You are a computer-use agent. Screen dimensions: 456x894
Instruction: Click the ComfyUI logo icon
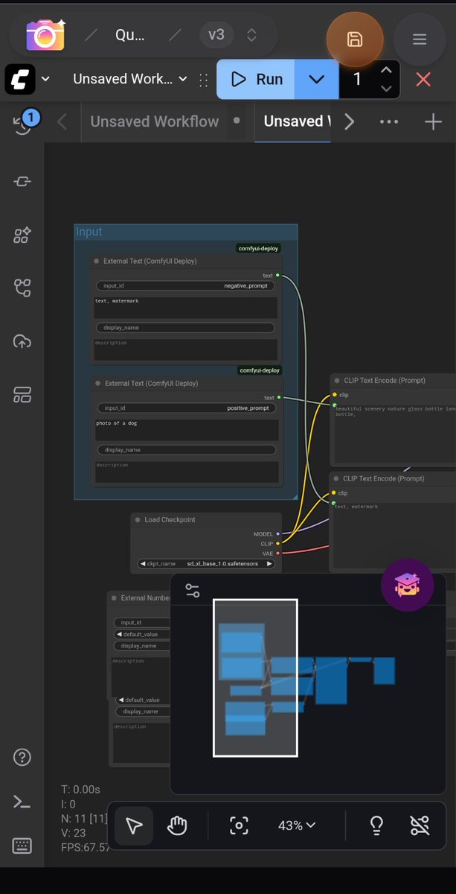(x=20, y=79)
